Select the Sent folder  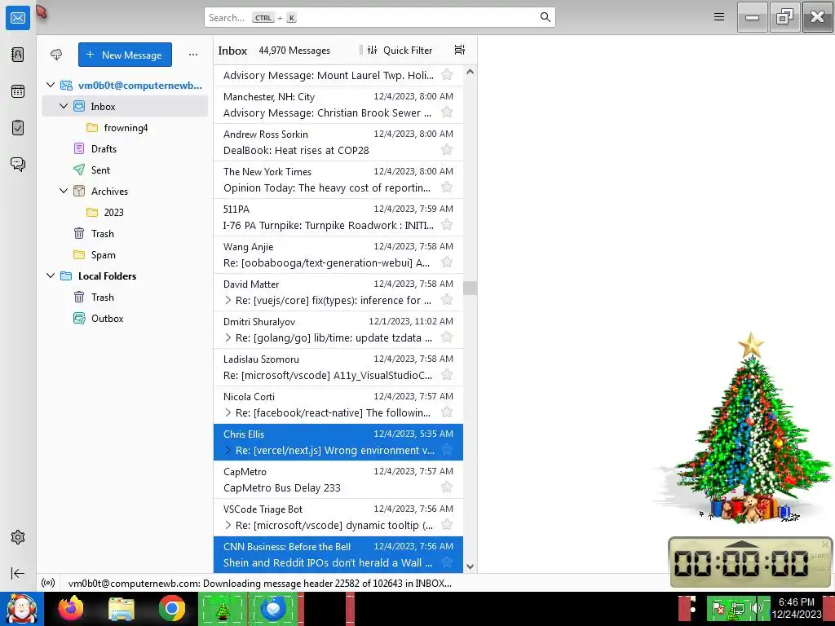125,170
